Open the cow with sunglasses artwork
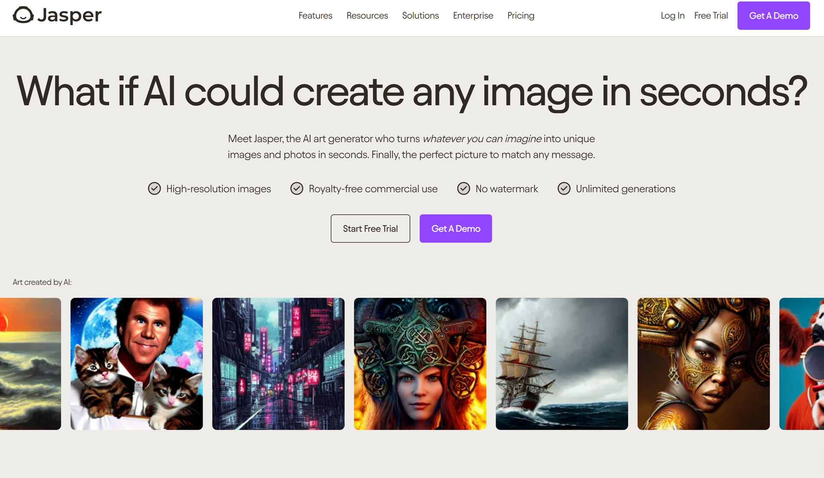The width and height of the screenshot is (824, 478). 802,364
